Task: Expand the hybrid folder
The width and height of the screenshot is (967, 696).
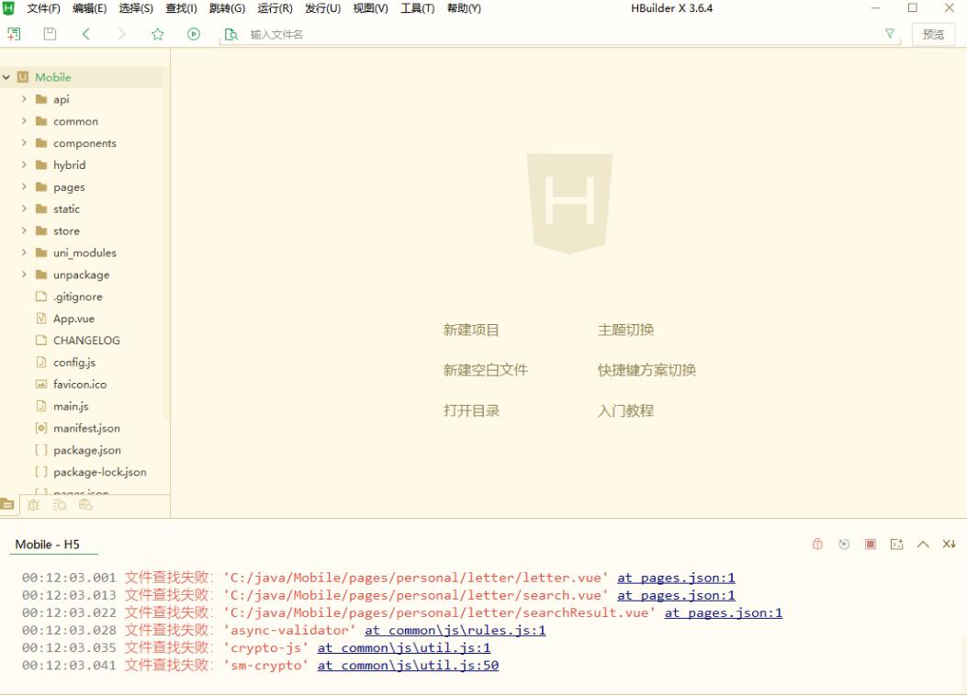Action: click(x=24, y=164)
